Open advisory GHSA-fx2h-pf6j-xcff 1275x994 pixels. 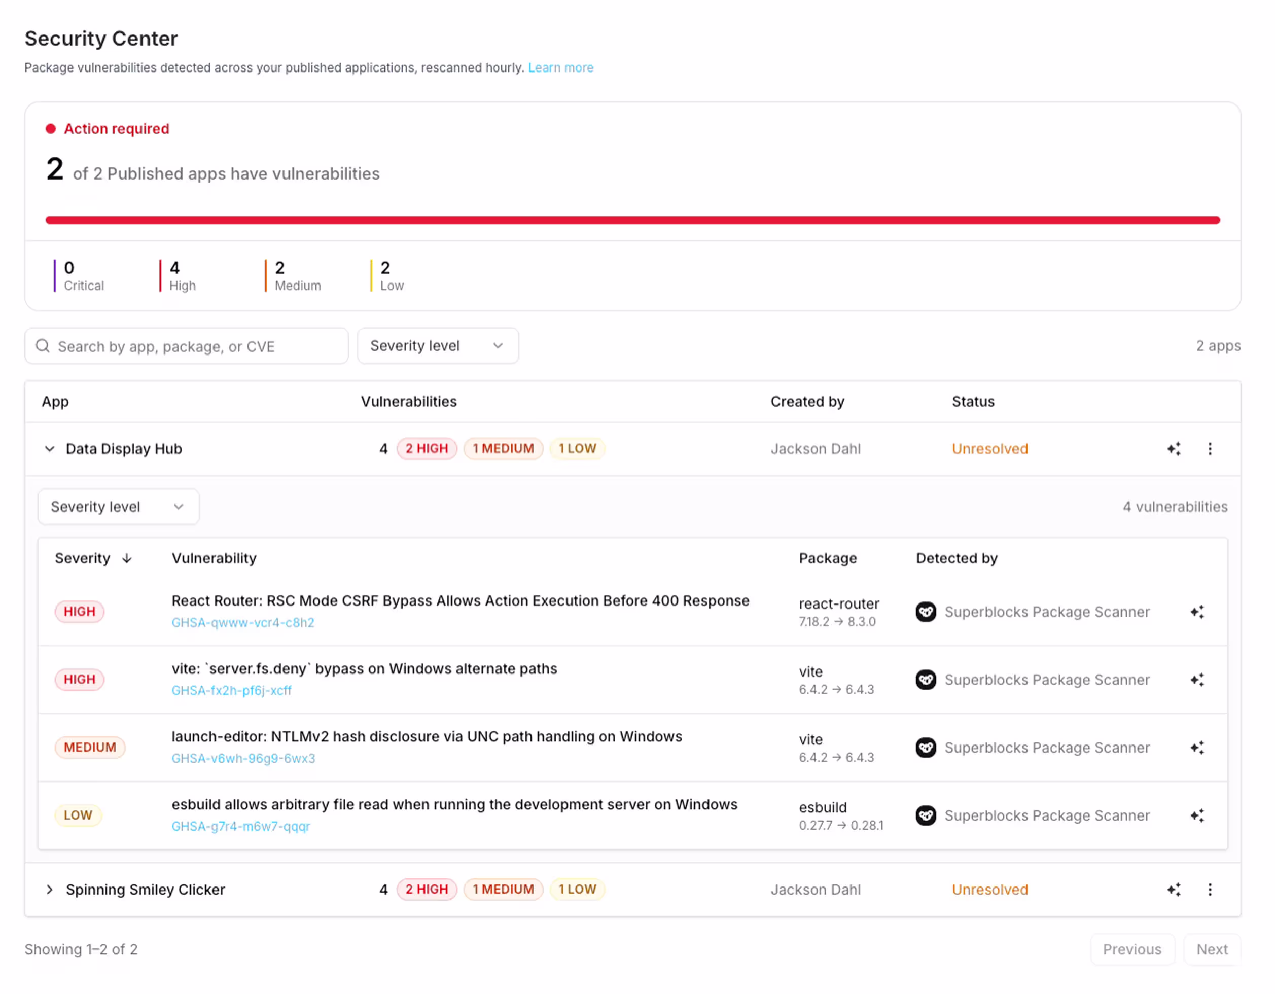click(x=231, y=691)
